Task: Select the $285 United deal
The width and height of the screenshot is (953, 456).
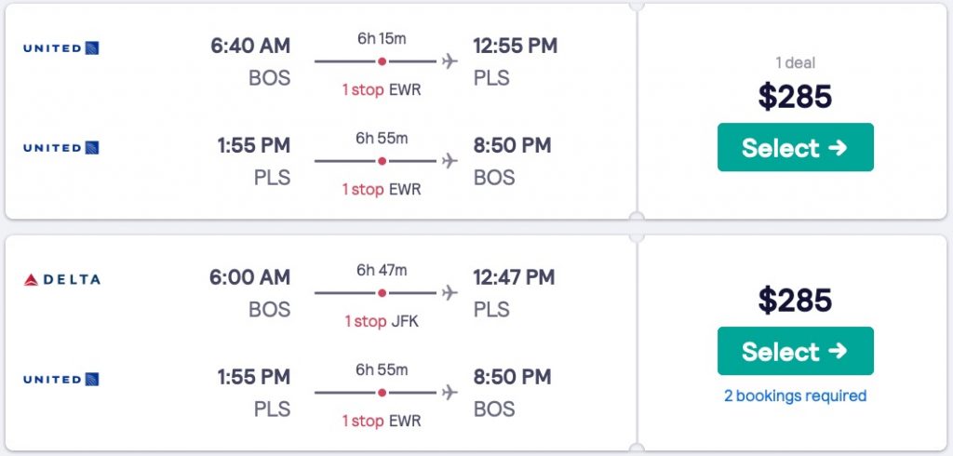Action: click(x=795, y=148)
